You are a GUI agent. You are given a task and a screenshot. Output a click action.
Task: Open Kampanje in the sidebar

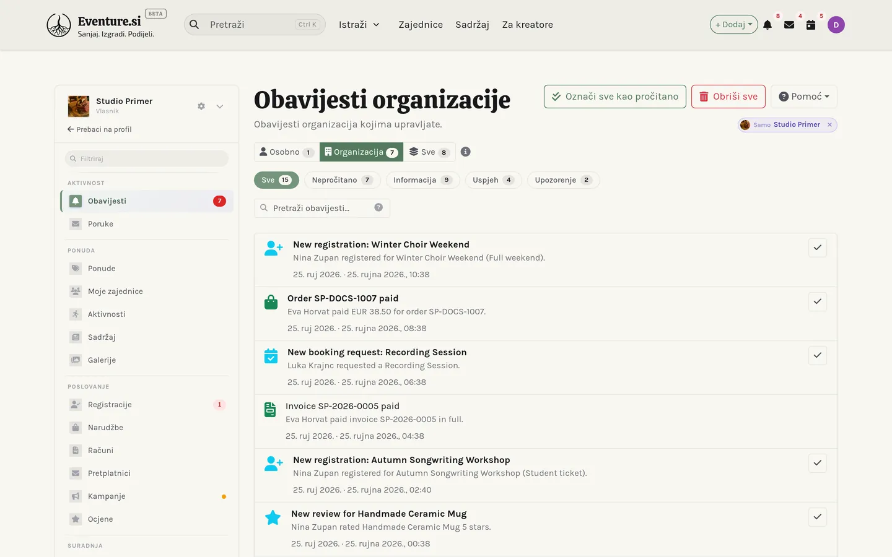point(147,496)
